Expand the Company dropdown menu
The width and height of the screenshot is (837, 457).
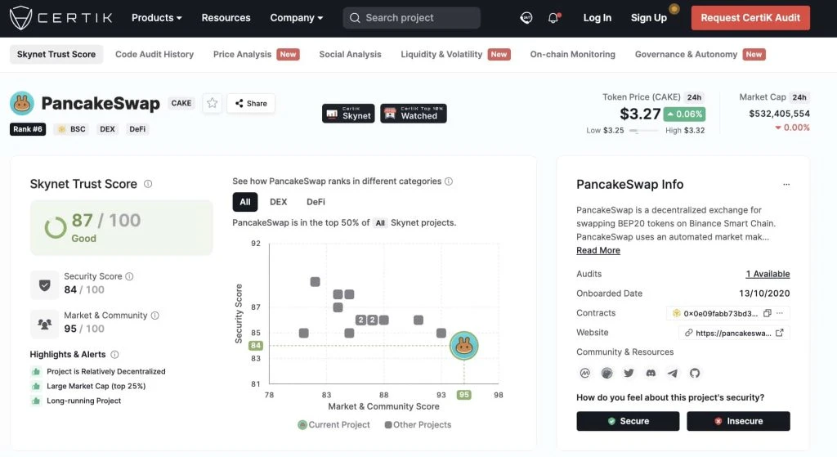pos(297,18)
